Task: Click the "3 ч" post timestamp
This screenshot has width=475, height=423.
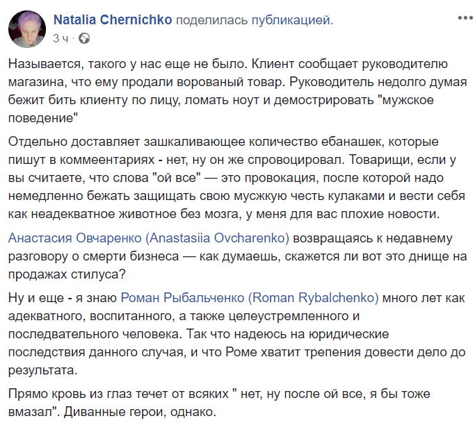Action: pos(62,38)
